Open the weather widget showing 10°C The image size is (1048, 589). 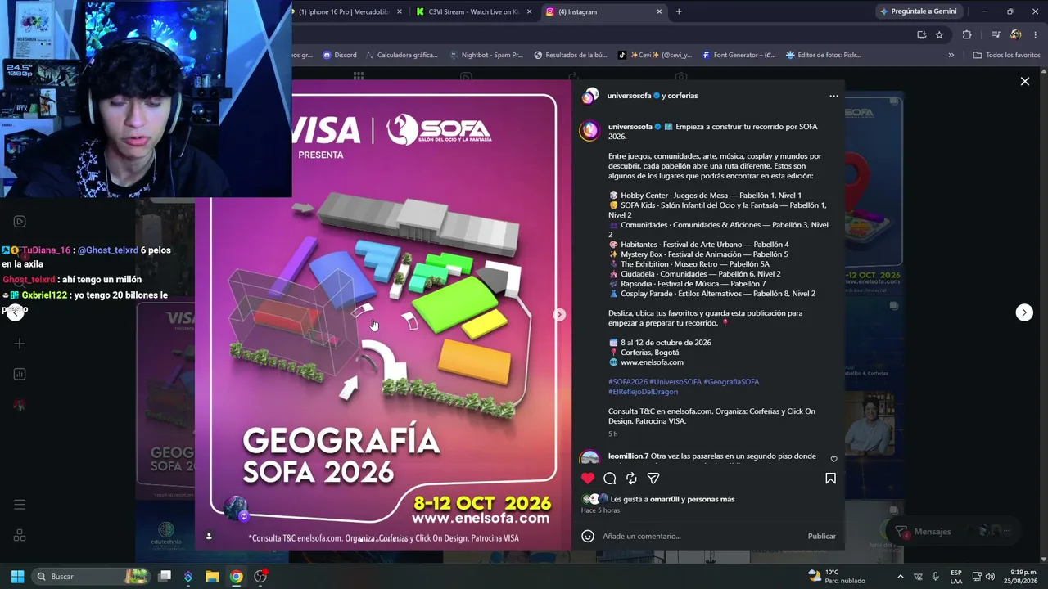coord(837,577)
